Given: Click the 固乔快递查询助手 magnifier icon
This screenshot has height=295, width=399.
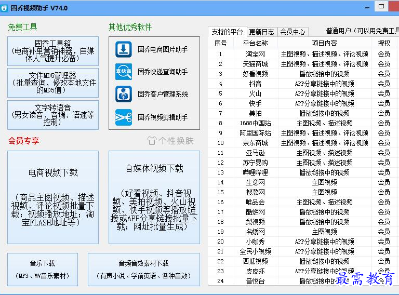Looking at the screenshot, I should pyautogui.click(x=124, y=72).
